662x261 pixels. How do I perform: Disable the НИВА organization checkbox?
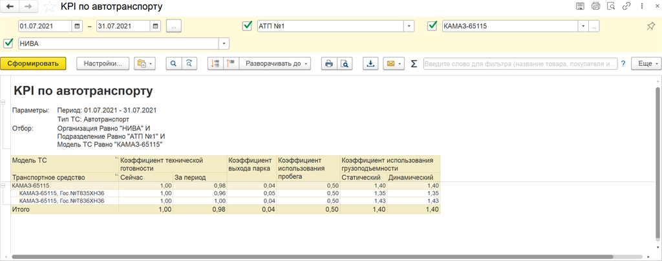8,43
